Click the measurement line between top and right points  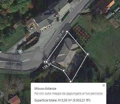click(x=78, y=43)
